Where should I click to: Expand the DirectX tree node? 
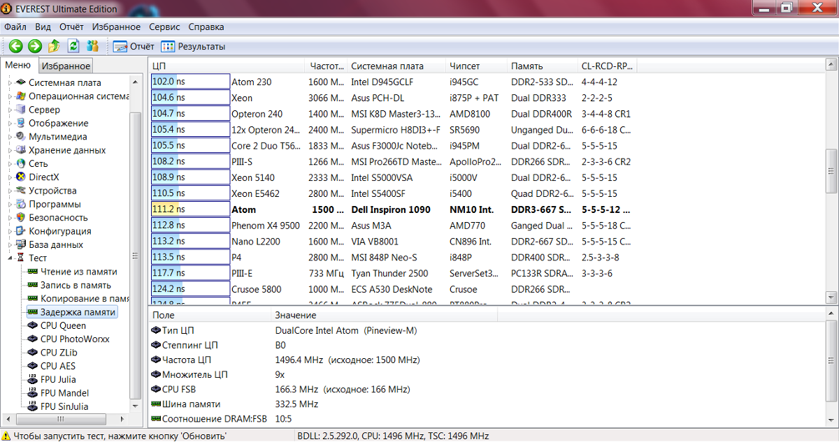click(x=10, y=177)
